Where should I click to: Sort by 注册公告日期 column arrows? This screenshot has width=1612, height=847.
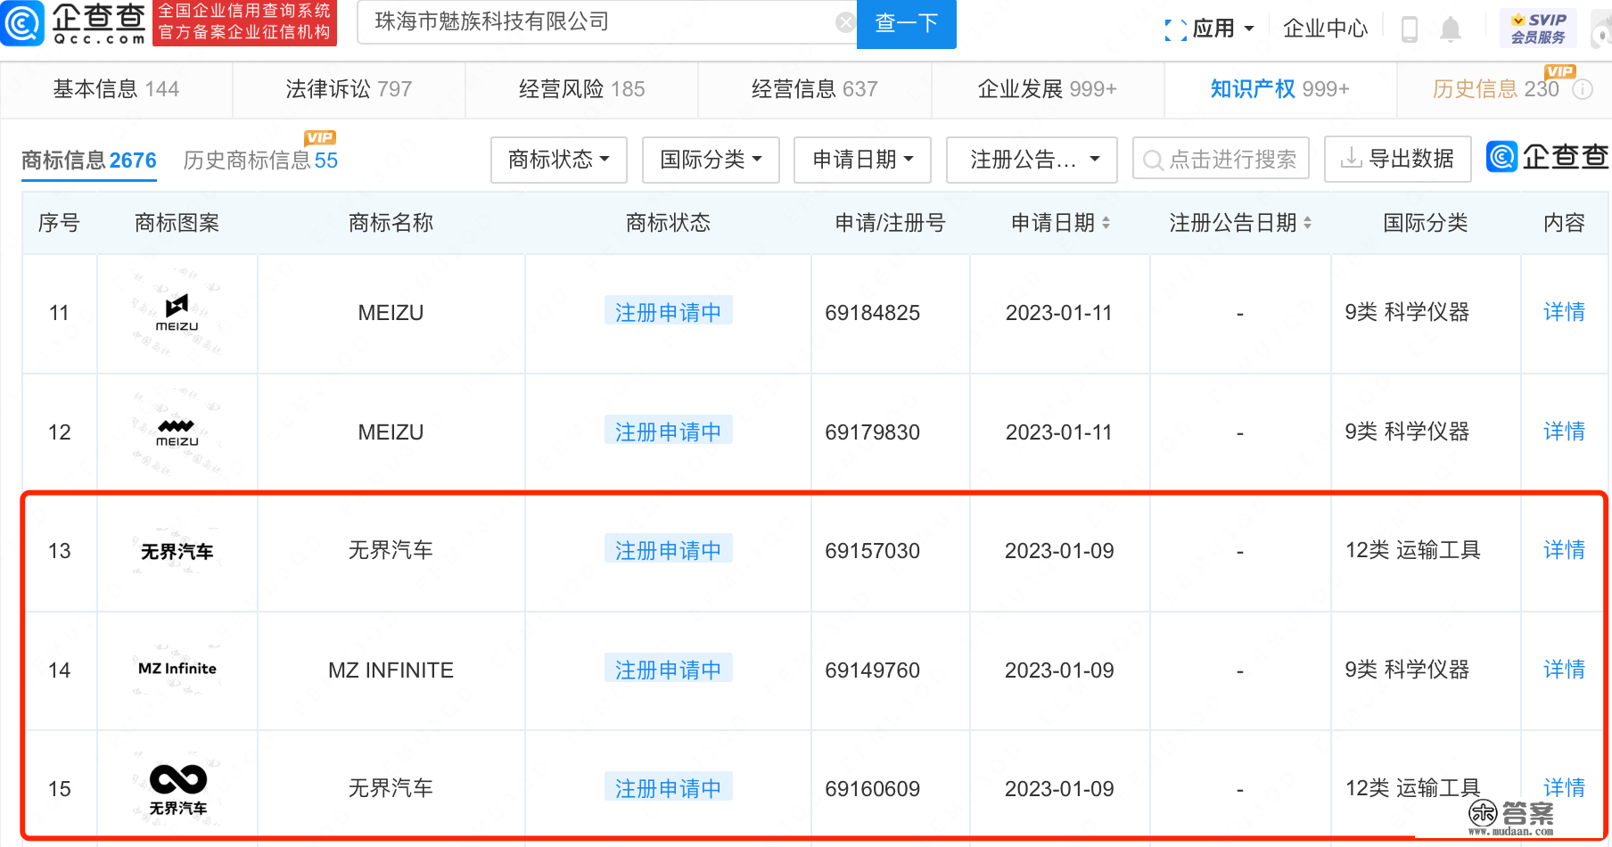(1307, 223)
